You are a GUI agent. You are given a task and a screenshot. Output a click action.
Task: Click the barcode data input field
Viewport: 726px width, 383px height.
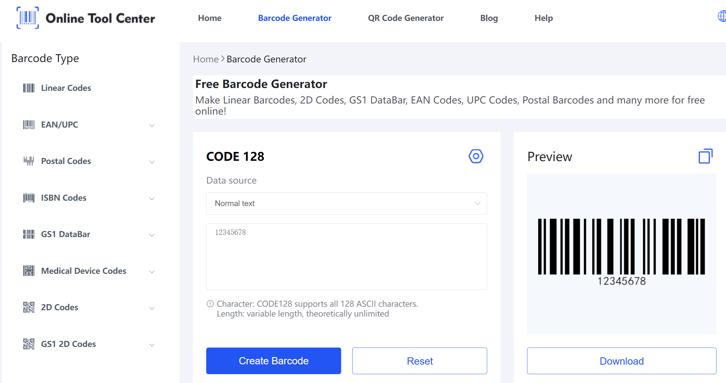347,256
